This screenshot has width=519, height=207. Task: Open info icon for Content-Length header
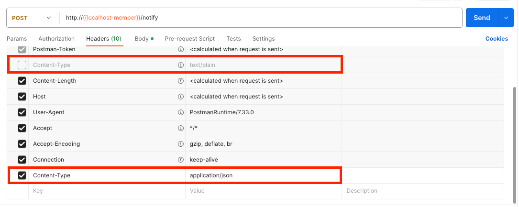(181, 81)
